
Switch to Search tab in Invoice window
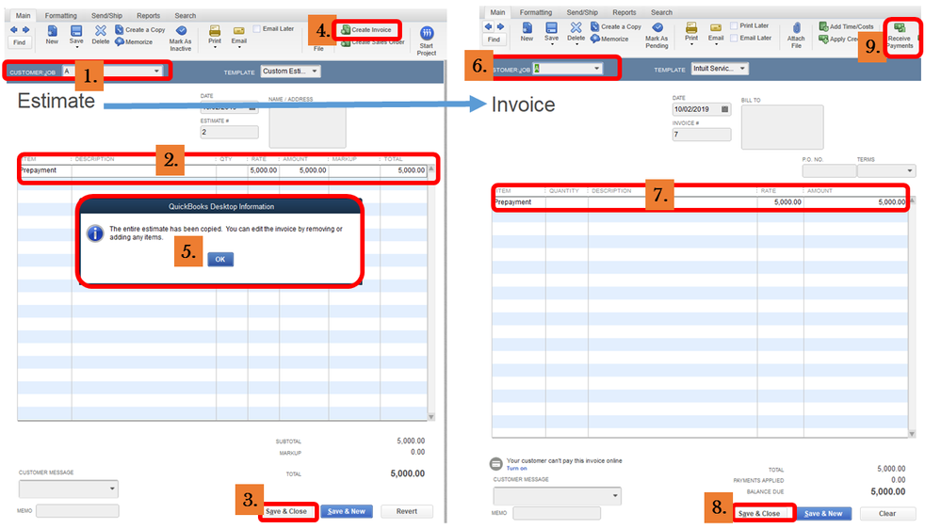point(661,12)
